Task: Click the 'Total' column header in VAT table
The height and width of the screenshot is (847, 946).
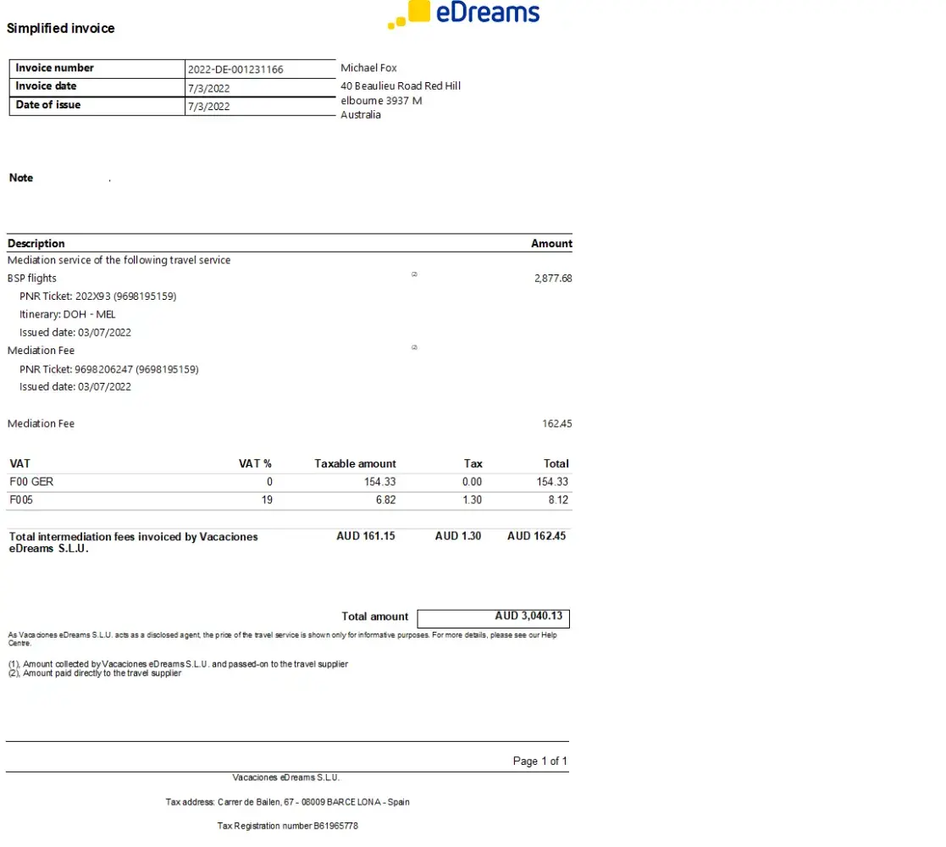Action: [x=556, y=463]
